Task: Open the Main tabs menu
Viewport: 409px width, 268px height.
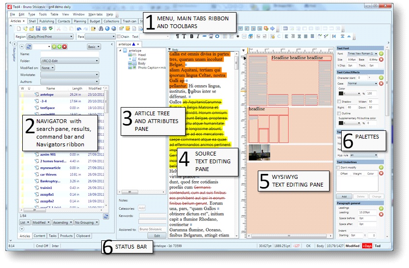Action: point(95,15)
